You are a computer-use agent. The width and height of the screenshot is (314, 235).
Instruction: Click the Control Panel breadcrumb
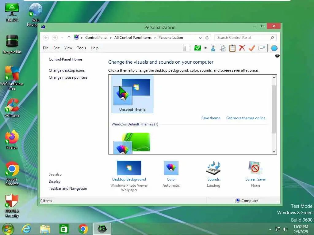click(96, 38)
